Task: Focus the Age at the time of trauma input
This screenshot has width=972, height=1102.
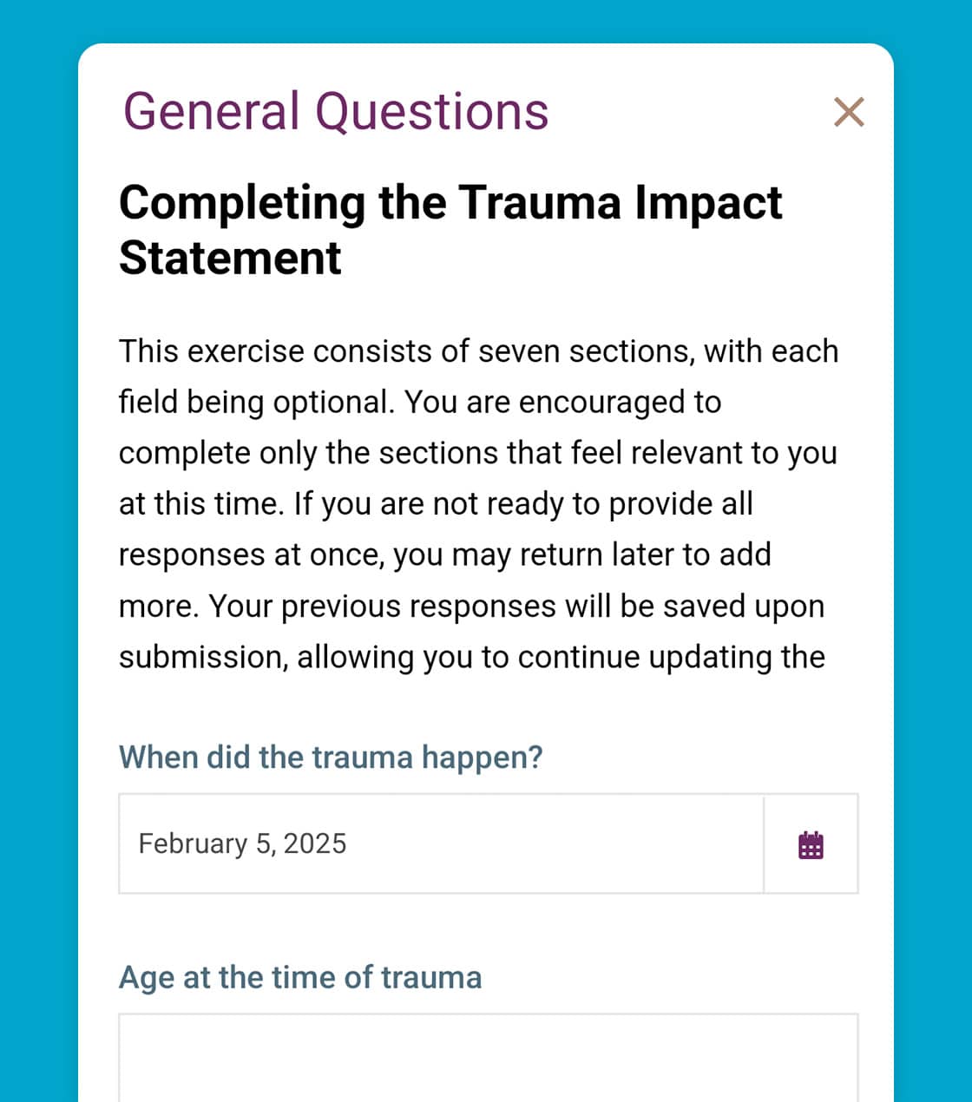Action: [488, 1057]
